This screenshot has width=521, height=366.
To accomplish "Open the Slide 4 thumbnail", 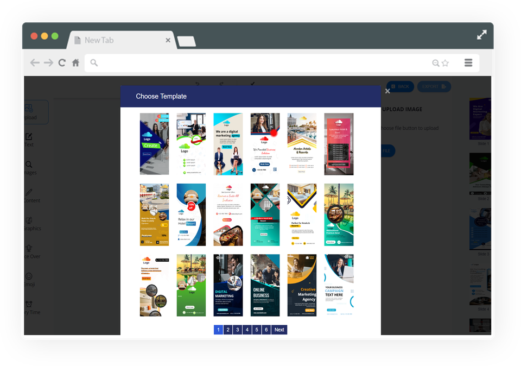I will tap(480, 284).
